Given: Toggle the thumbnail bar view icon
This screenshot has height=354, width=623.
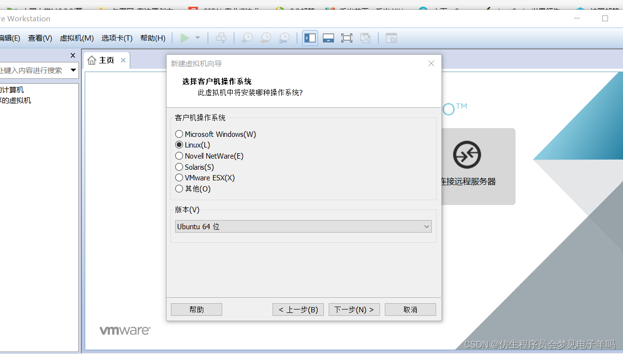Looking at the screenshot, I should [329, 38].
